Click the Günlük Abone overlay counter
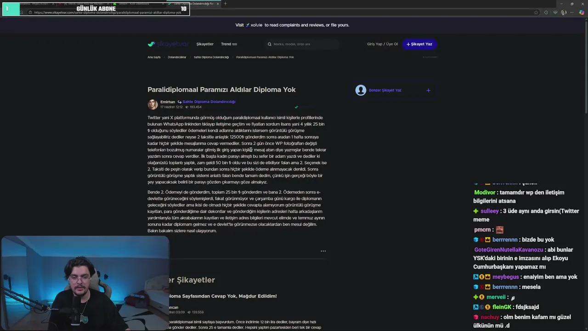Screen dimensions: 588x331 (x=96, y=9)
